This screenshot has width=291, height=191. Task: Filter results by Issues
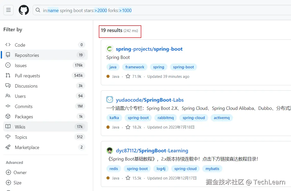pyautogui.click(x=46, y=65)
